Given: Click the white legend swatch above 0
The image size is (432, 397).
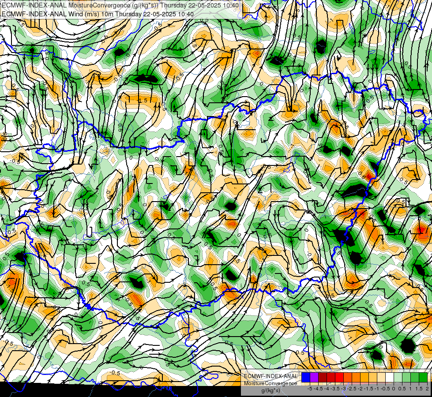Looking at the screenshot, I should click(x=390, y=377).
